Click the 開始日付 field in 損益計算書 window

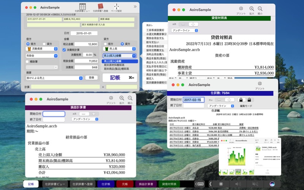point(54,114)
